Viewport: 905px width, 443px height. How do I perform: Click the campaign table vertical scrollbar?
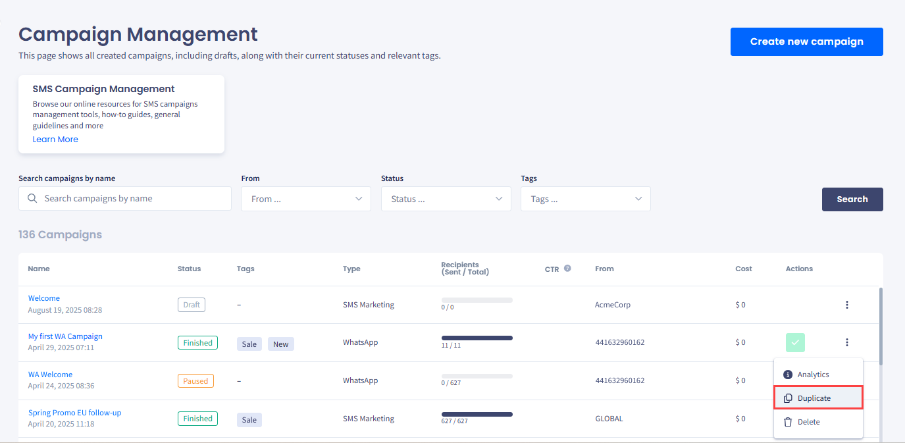tap(881, 326)
